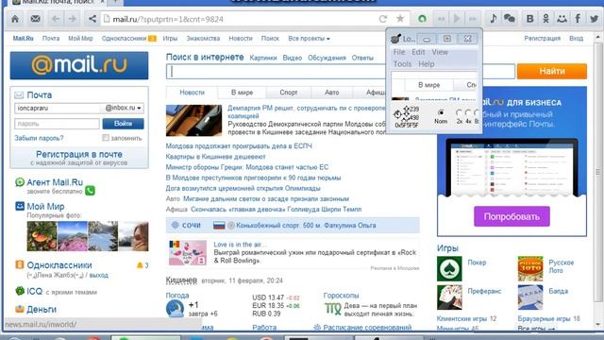Switch to the Спорт news tab
Screen dimensions: 604x340
pos(289,93)
